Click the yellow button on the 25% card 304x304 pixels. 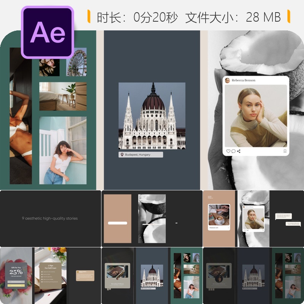pos(16,285)
